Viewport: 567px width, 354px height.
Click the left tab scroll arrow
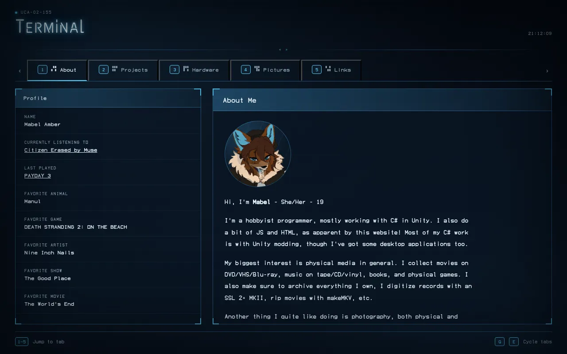tap(19, 71)
